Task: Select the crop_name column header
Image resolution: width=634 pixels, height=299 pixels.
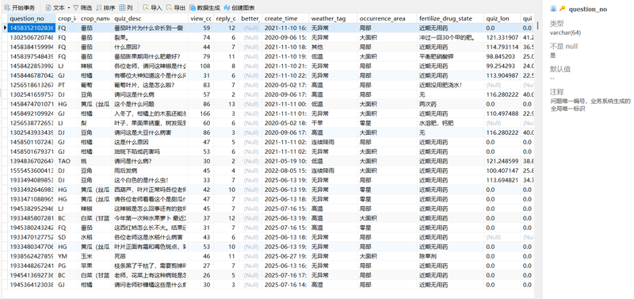Action: point(95,18)
